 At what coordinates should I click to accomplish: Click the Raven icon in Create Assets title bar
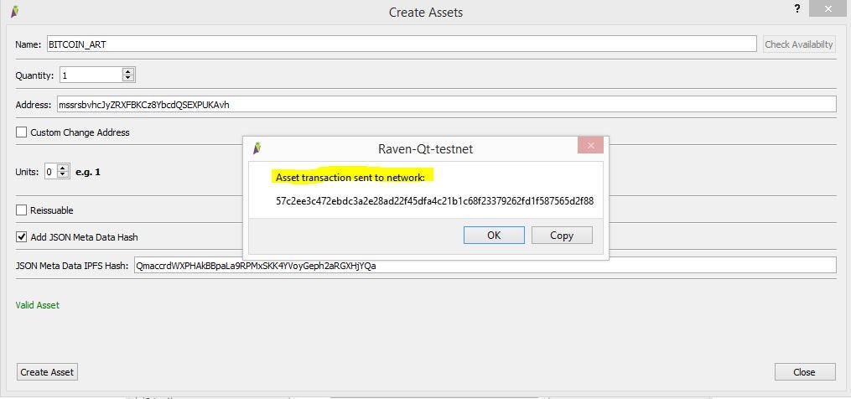[x=15, y=11]
